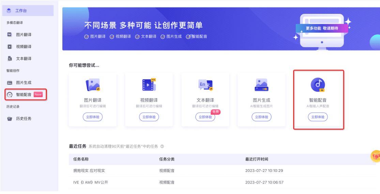
Task: Click the banner checkmark icon before 图片翻译
Action: pos(86,37)
